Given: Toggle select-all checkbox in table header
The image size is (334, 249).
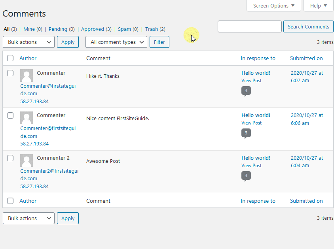Looking at the screenshot, I should pyautogui.click(x=10, y=58).
